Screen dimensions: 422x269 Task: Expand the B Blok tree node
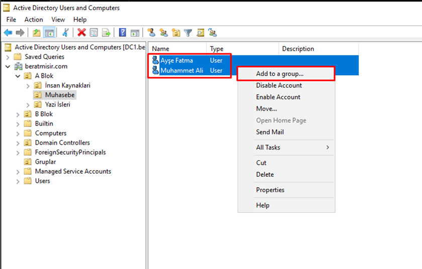[x=18, y=114]
